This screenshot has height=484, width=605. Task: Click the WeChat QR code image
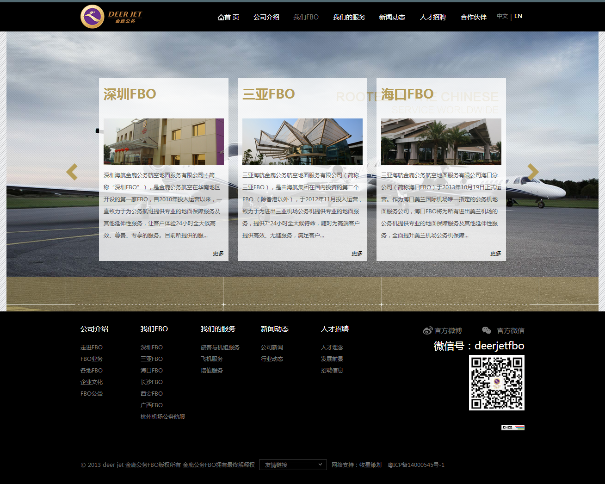497,383
